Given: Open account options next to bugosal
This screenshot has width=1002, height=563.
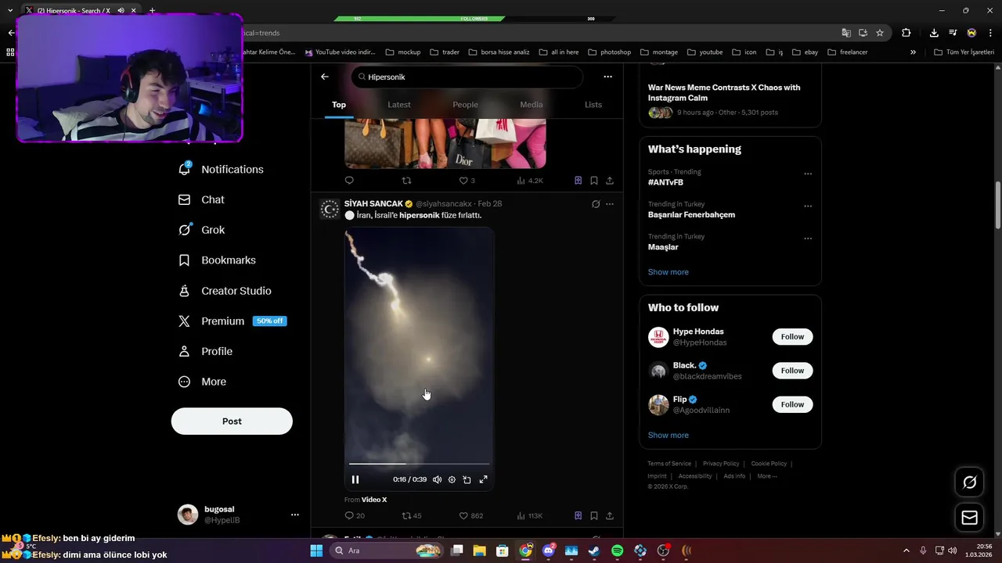Looking at the screenshot, I should (x=295, y=515).
